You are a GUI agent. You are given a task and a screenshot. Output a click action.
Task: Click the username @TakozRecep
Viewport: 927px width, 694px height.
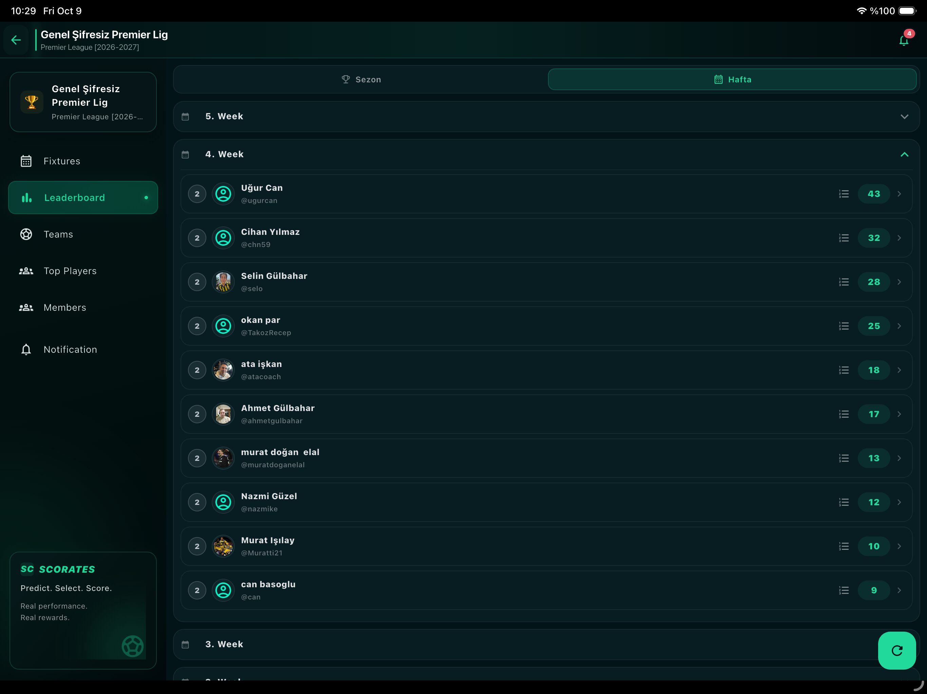pyautogui.click(x=266, y=333)
